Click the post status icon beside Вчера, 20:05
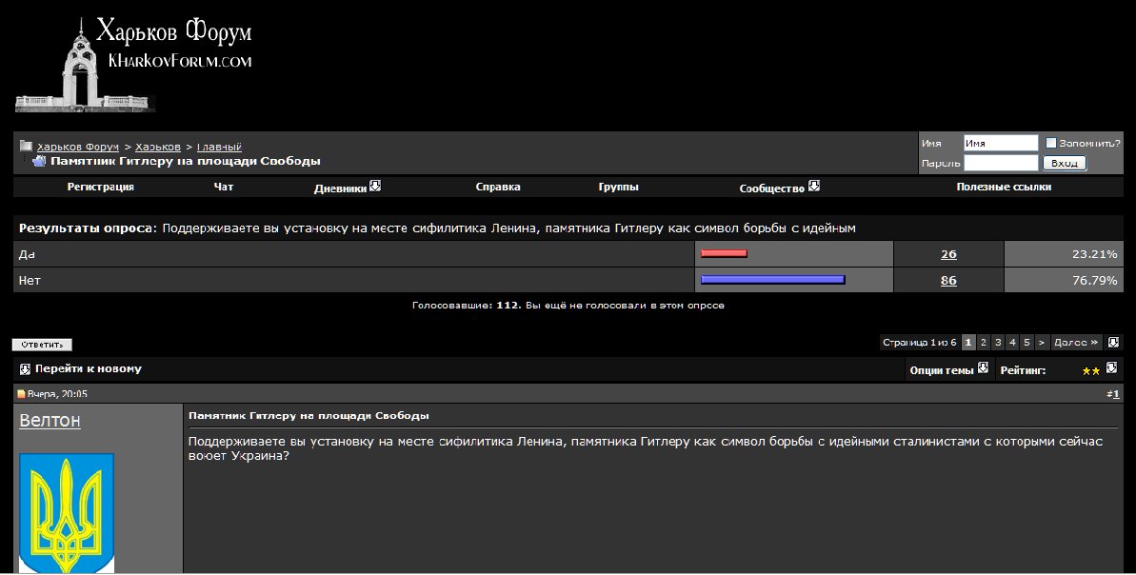1136x575 pixels. [21, 394]
